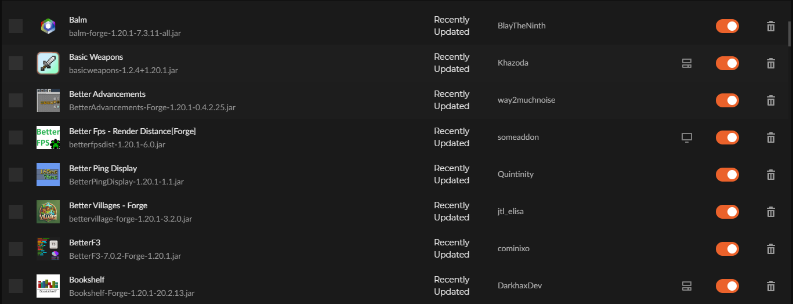Click the server icon on Basic Weapons row
The width and height of the screenshot is (793, 304).
pos(687,63)
